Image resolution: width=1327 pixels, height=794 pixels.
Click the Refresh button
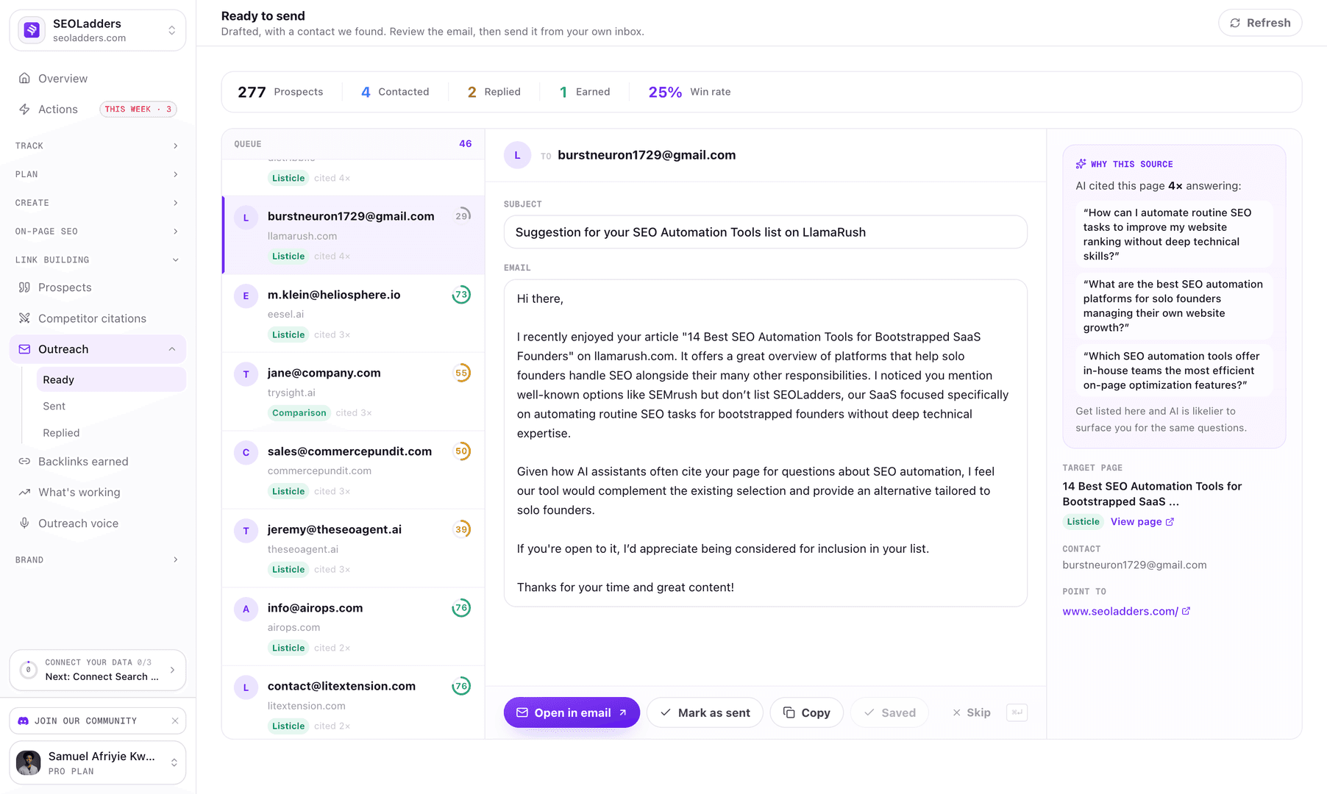(x=1260, y=23)
